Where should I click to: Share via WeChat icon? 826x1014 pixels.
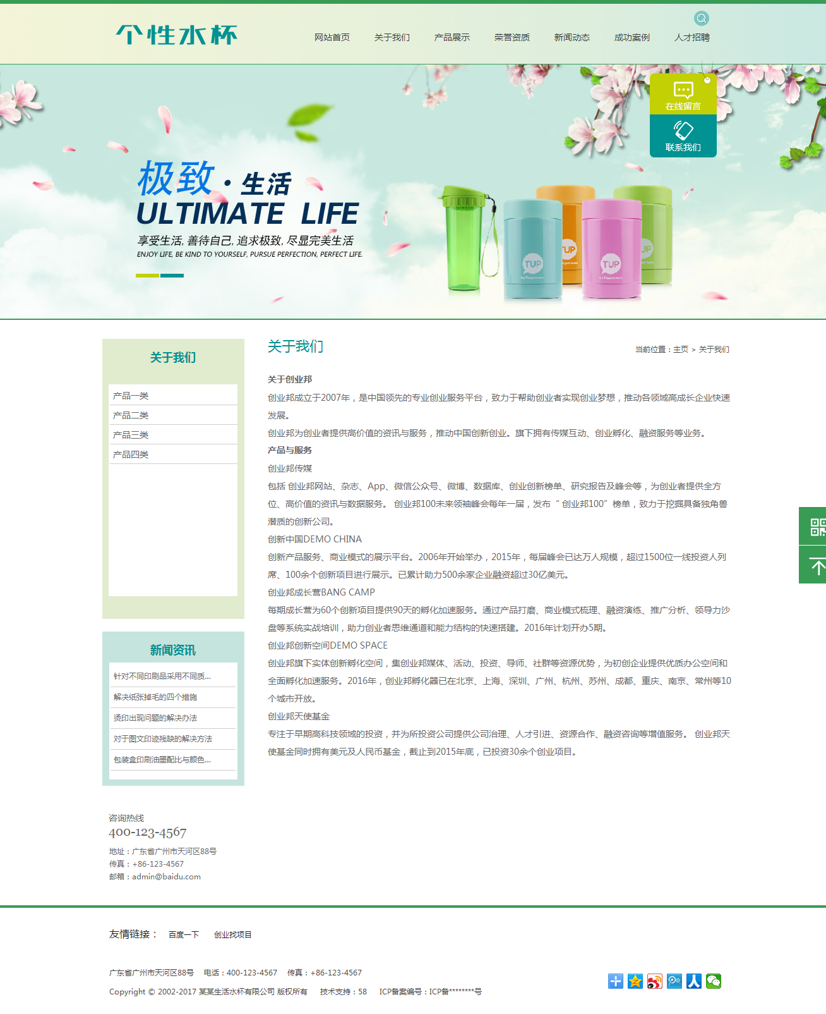pyautogui.click(x=714, y=981)
